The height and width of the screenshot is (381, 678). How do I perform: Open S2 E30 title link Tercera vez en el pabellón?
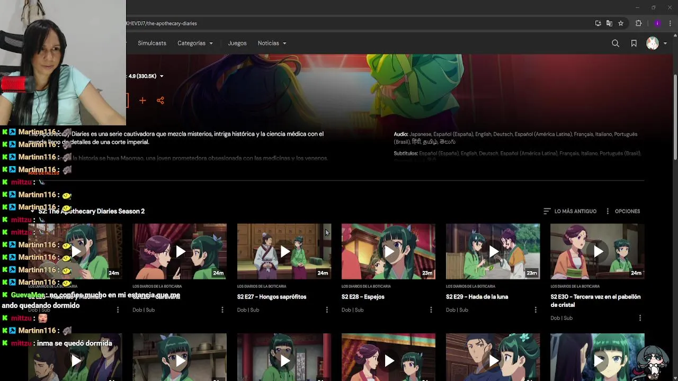pyautogui.click(x=595, y=301)
